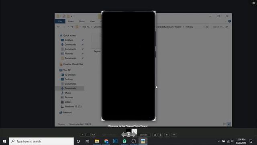Open OBS Studio from the taskbar
This screenshot has height=145, width=257.
pos(134,141)
